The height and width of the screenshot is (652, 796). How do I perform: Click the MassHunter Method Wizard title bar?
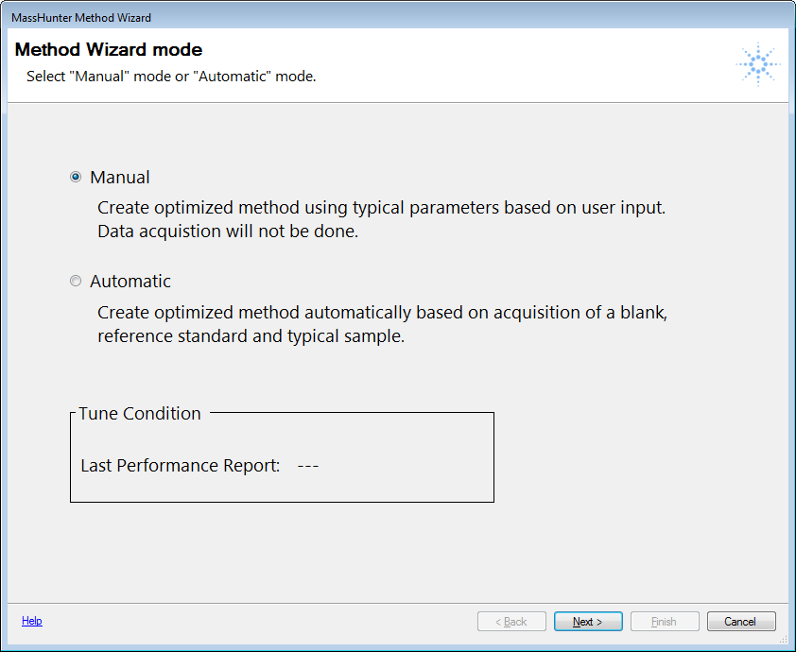coord(398,17)
